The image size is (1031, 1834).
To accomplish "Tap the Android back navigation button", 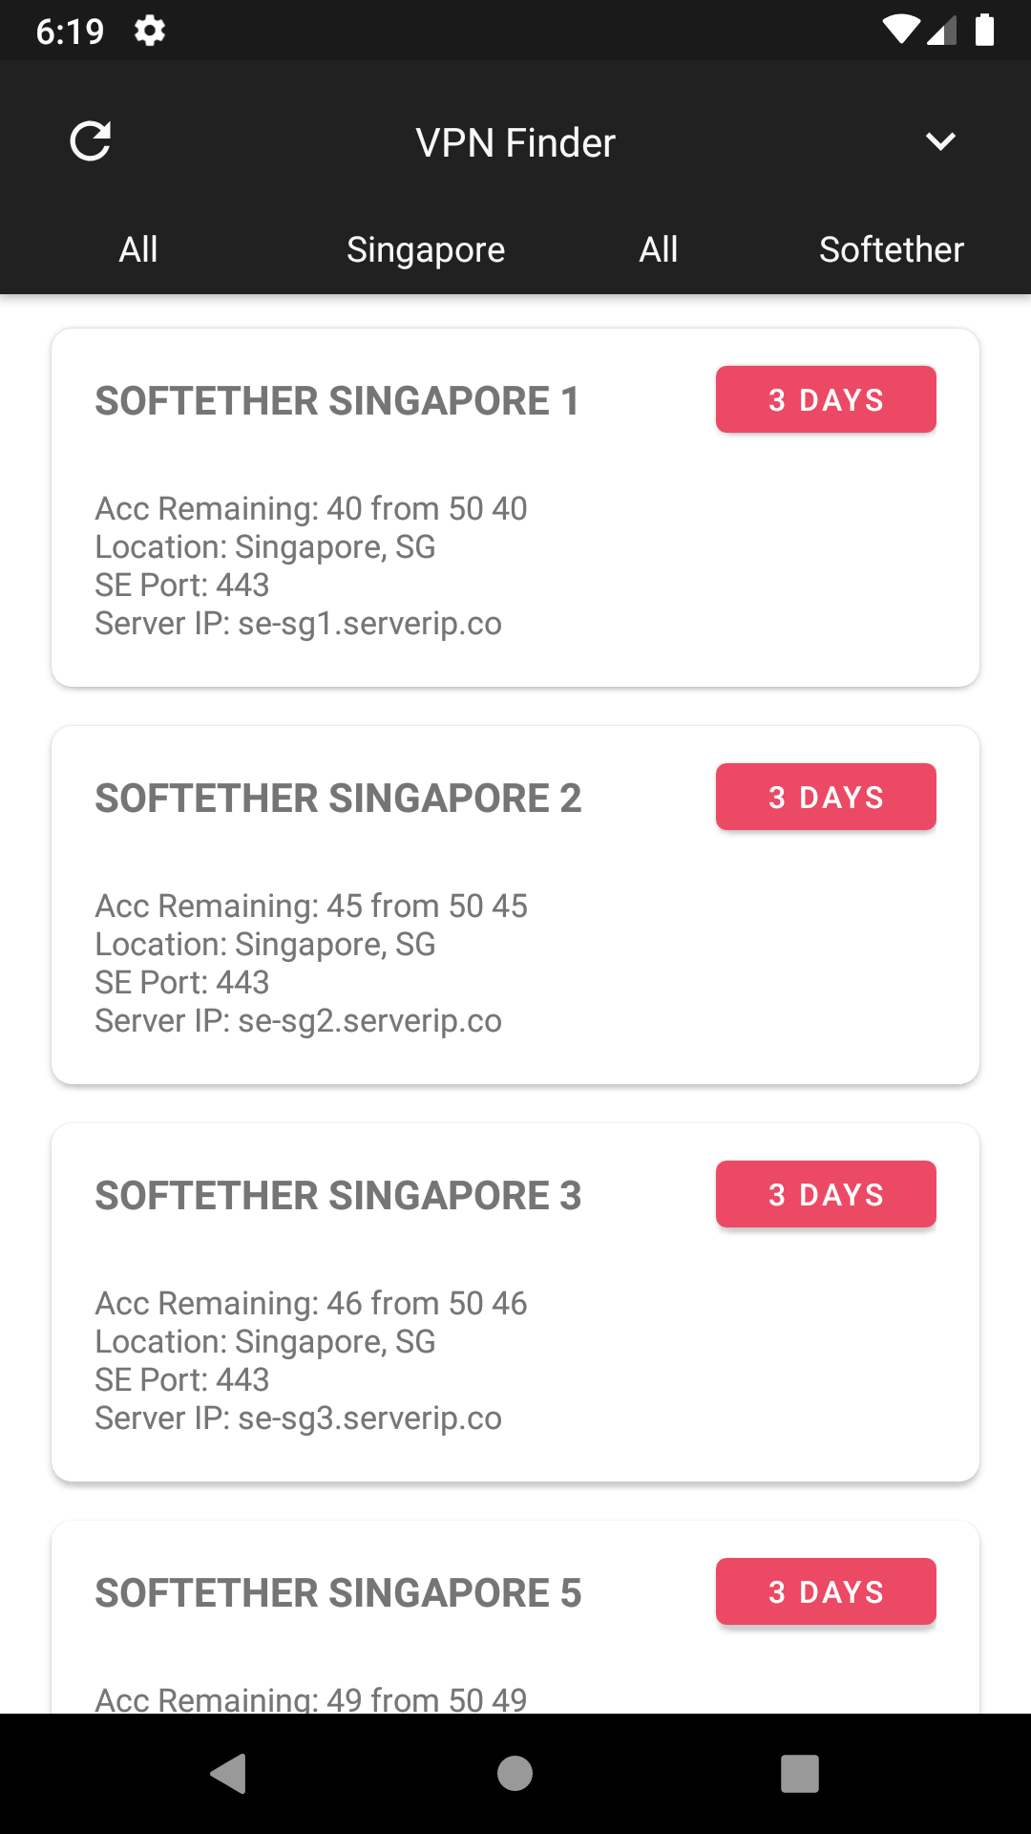I will 229,1774.
